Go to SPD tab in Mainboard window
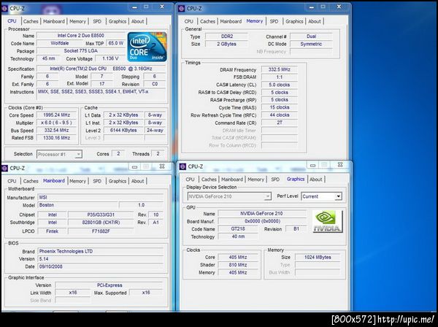 (x=97, y=181)
